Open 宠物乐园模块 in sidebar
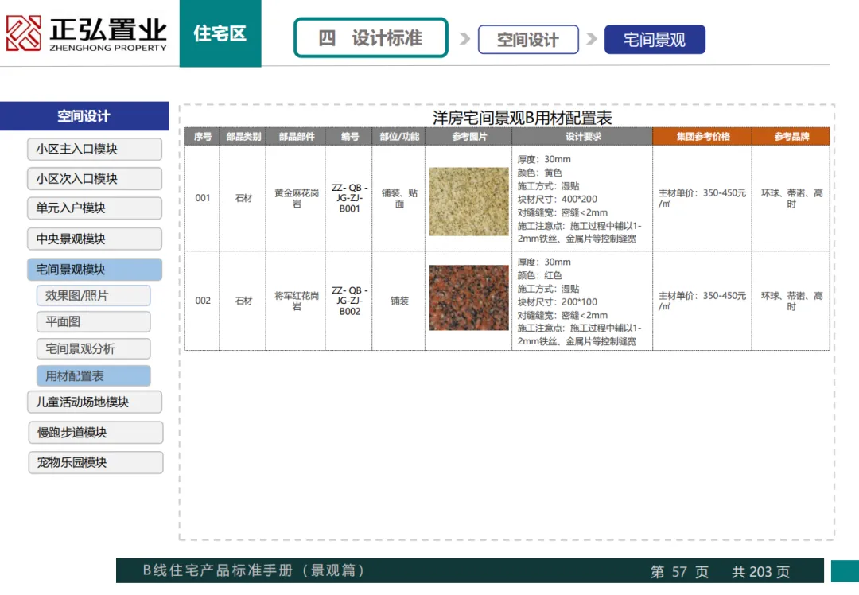Viewport: 859px width, 595px height. click(96, 462)
